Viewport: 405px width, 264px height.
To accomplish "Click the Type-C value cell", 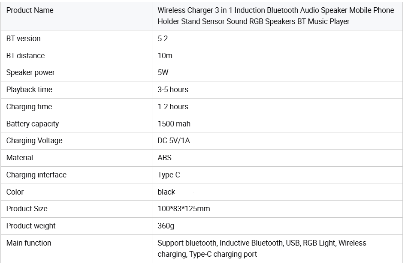I will pyautogui.click(x=169, y=175).
